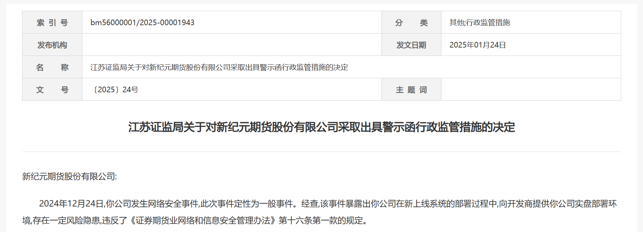Click the bold main headline of the decision
This screenshot has height=232, width=643.
[321, 127]
